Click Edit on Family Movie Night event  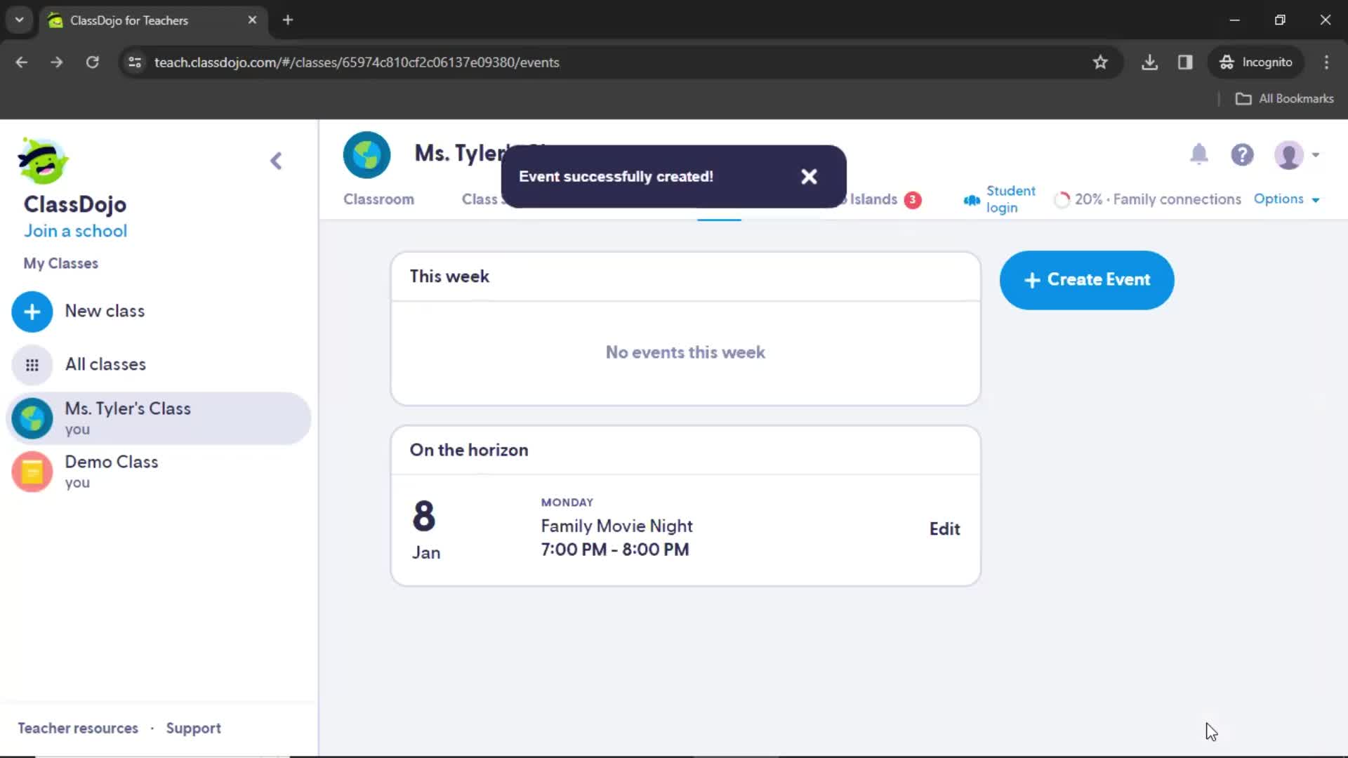pyautogui.click(x=944, y=528)
